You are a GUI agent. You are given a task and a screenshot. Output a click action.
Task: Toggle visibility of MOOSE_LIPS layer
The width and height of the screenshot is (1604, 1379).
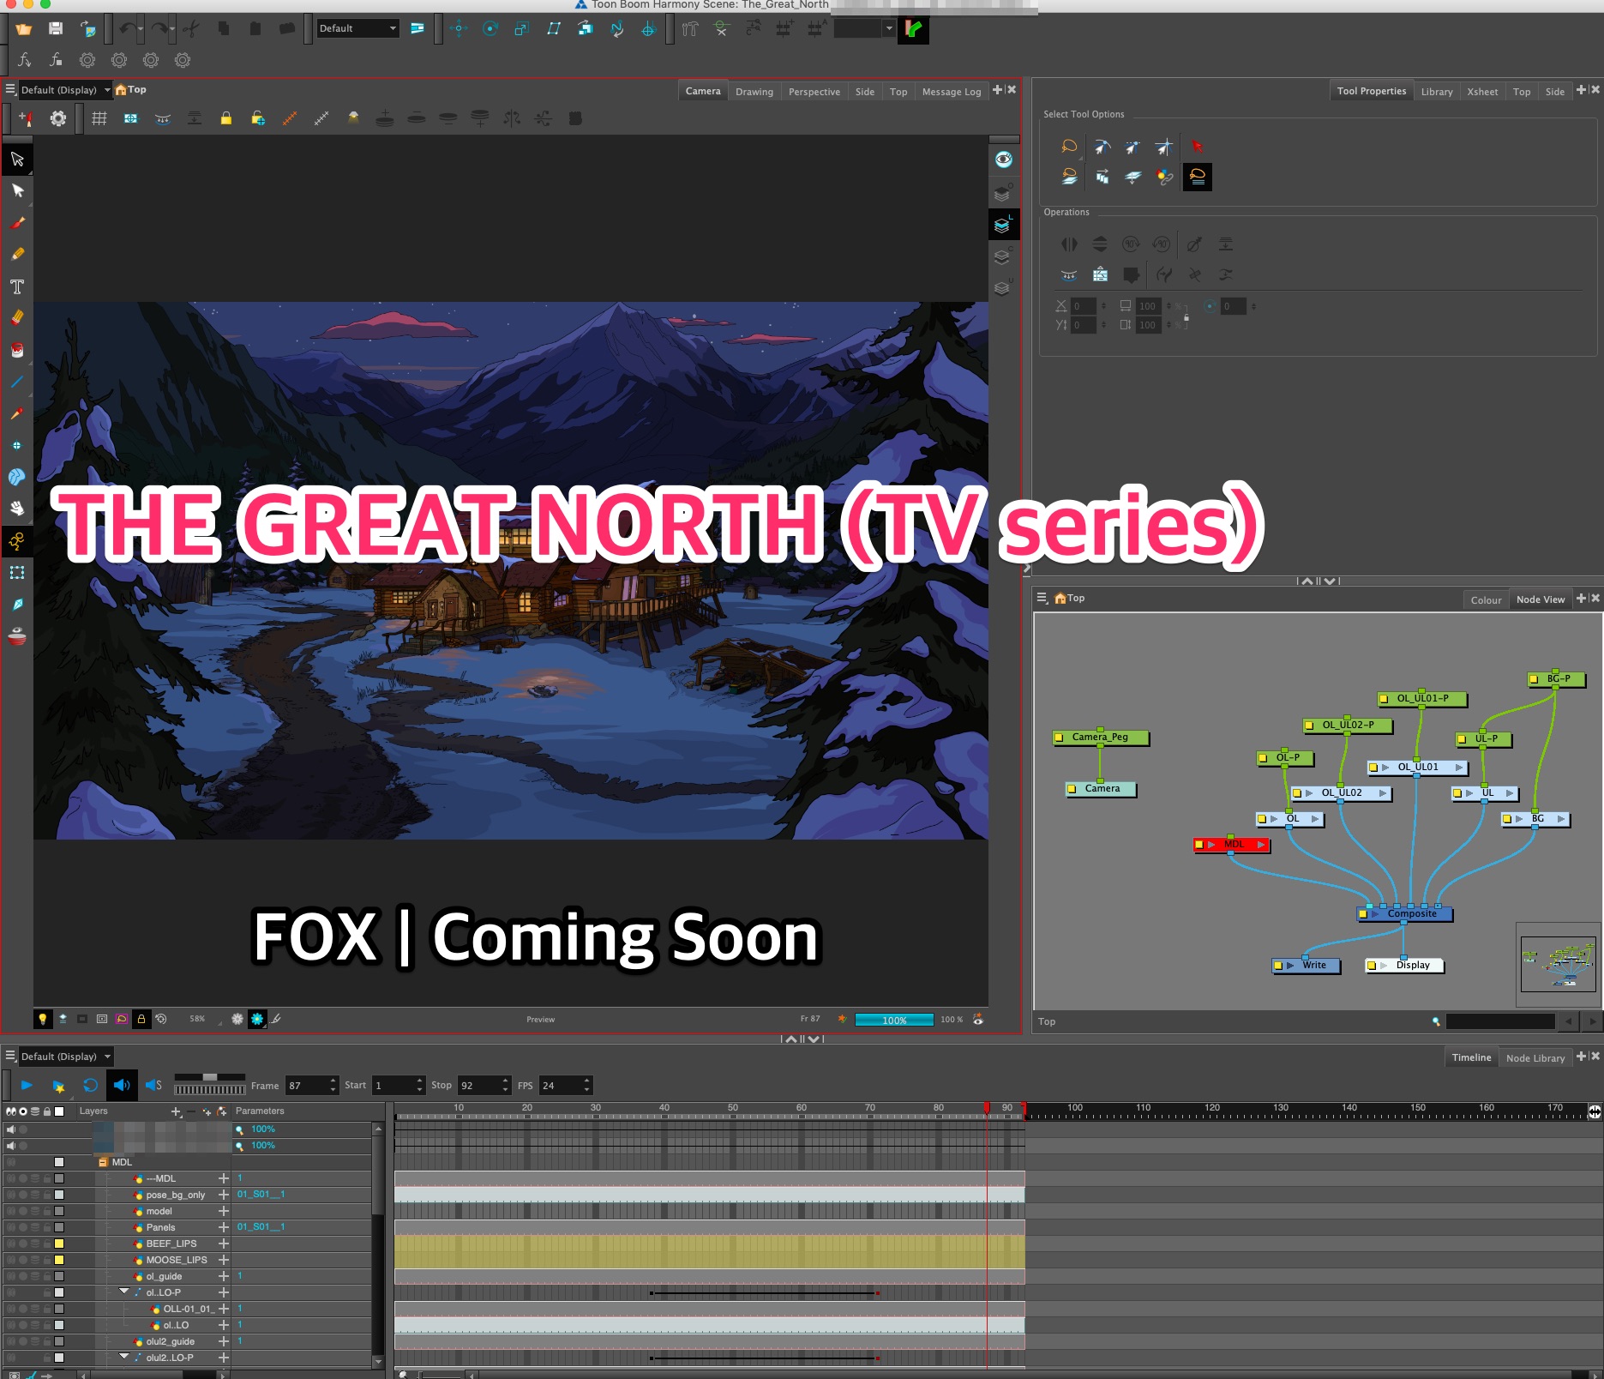click(11, 1260)
